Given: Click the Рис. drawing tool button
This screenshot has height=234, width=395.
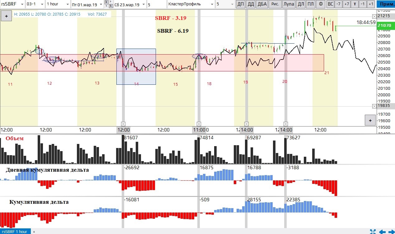Looking at the screenshot, I should click(275, 4).
